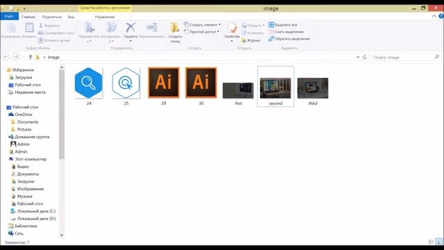Select Этот компьютер in sidebar
The image size is (444, 250).
pyautogui.click(x=28, y=159)
